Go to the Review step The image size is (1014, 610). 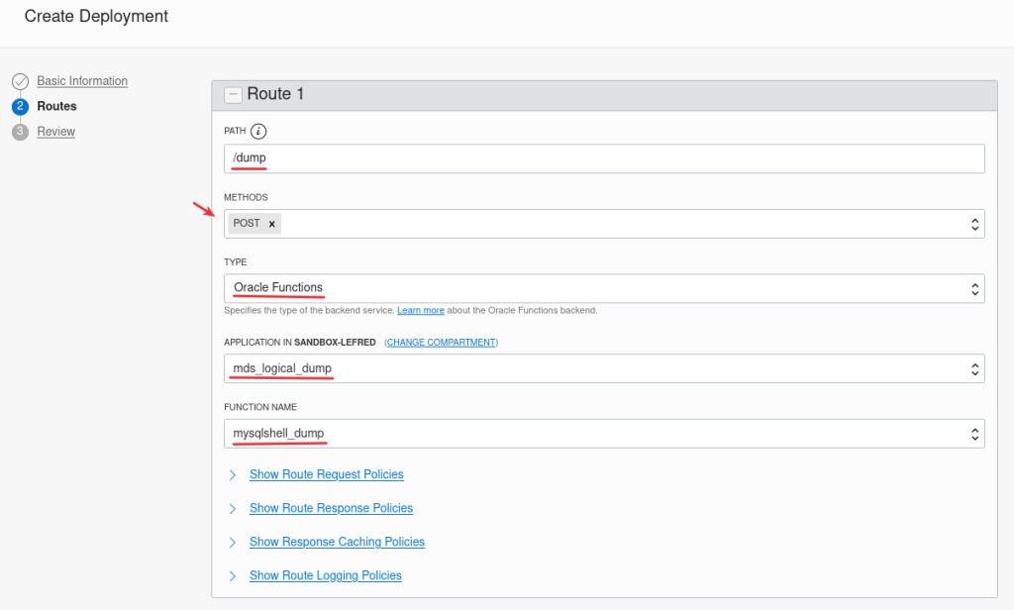[x=55, y=131]
